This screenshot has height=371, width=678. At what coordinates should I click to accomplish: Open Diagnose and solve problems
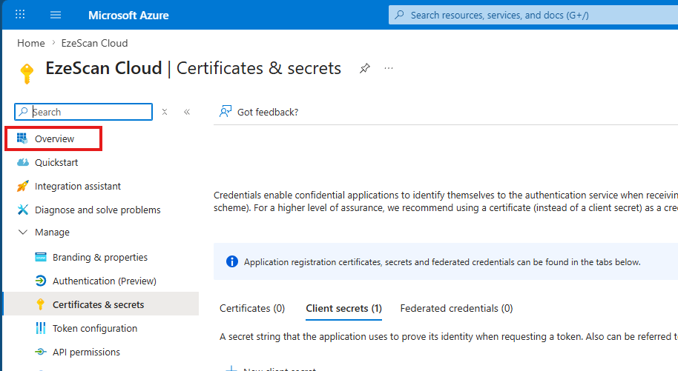98,210
